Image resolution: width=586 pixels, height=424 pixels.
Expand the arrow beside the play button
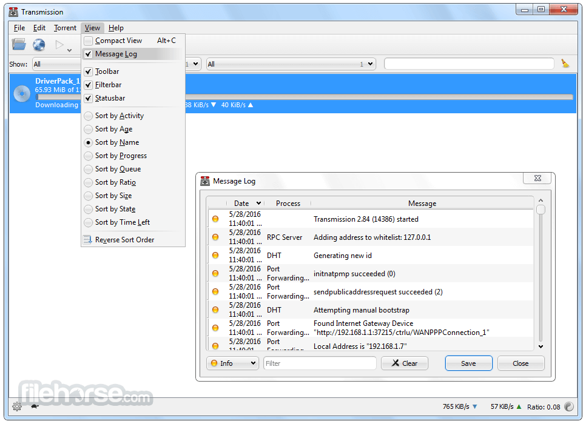click(70, 50)
